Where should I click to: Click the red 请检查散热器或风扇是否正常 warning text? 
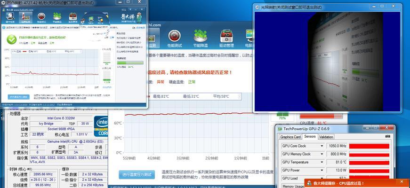click(201, 72)
